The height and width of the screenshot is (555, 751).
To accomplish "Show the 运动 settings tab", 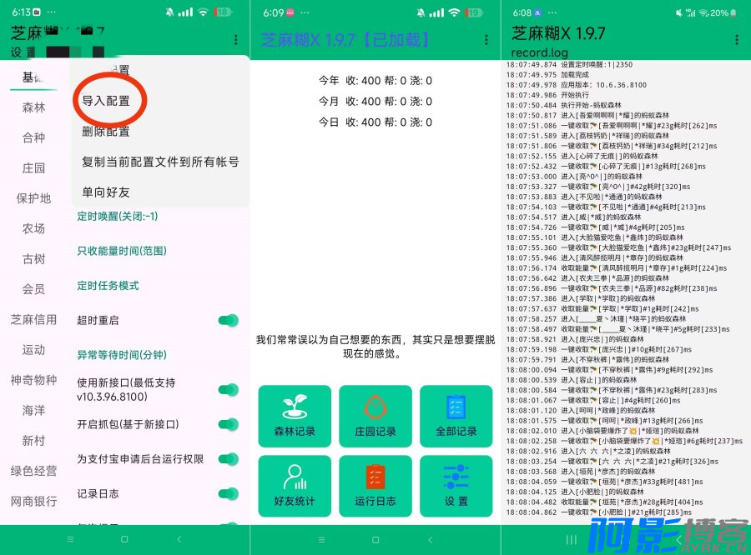I will click(x=33, y=350).
